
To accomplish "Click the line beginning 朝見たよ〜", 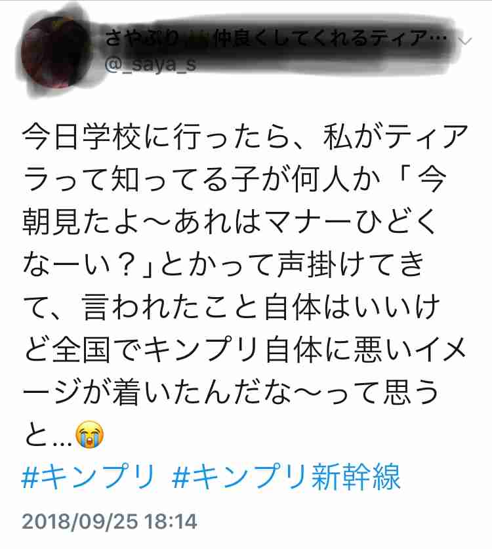I will 230,222.
